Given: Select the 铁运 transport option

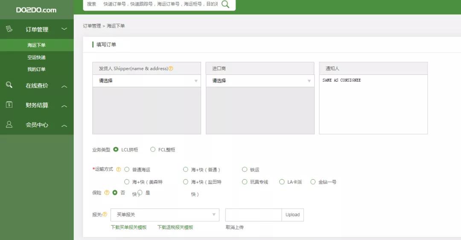Looking at the screenshot, I should point(245,169).
